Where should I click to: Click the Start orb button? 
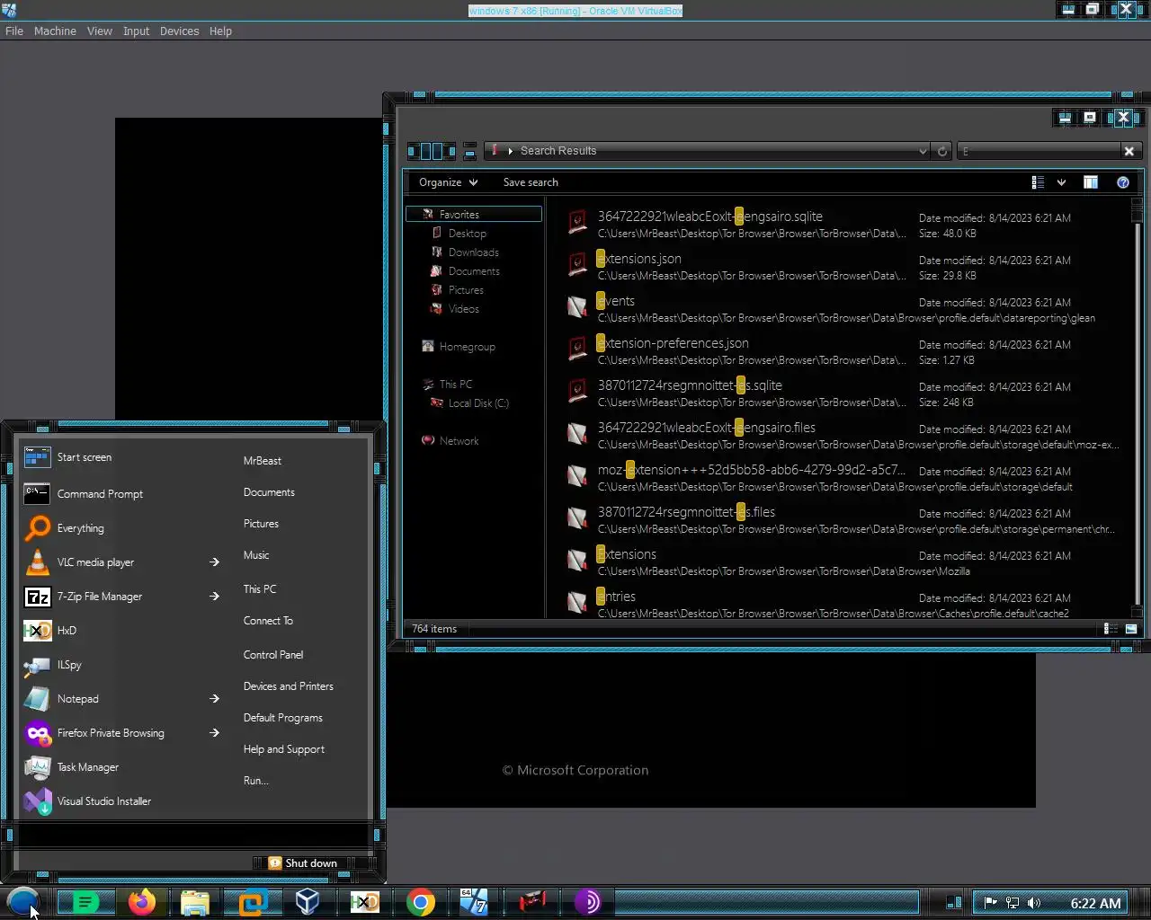[x=22, y=901]
